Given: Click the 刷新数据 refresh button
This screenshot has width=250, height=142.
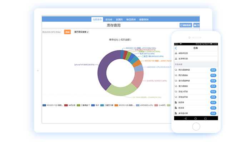Looking at the screenshot, I should coord(186,26).
